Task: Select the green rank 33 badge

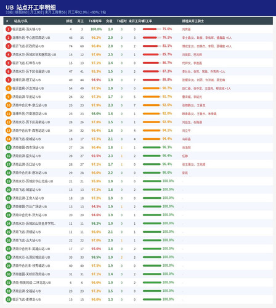Action: coord(9,299)
